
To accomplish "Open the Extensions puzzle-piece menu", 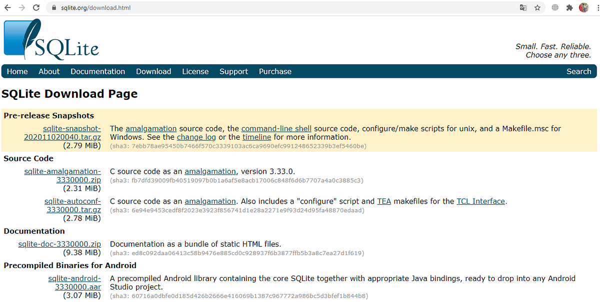I will click(x=569, y=7).
